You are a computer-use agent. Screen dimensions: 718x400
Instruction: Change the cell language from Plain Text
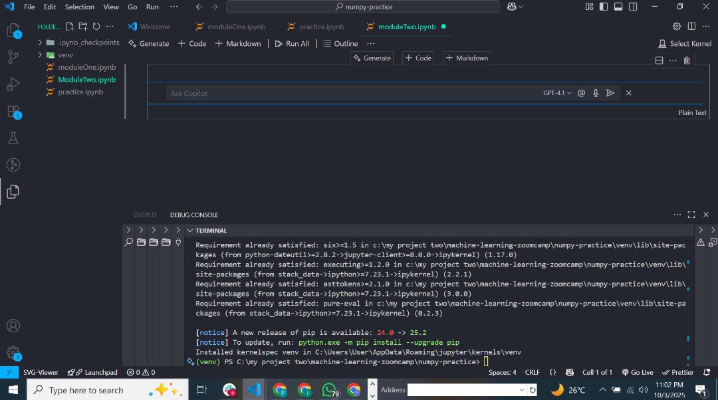[x=692, y=112]
